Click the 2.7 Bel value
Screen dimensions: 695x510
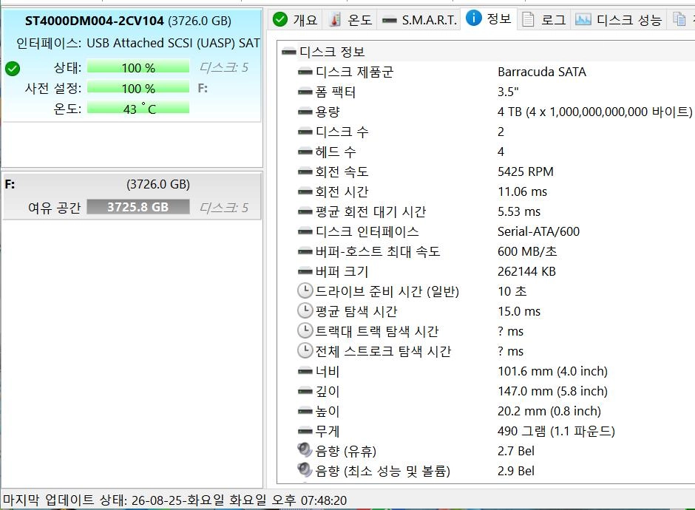[516, 451]
